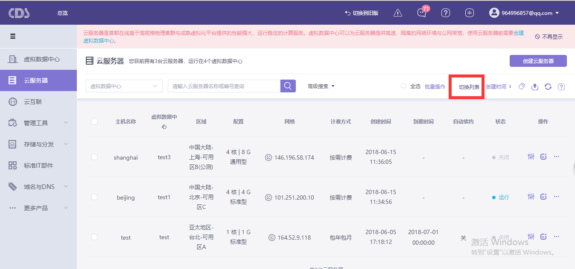Open settings sliders icon for shanghai row
The image size is (575, 269).
(x=531, y=157)
